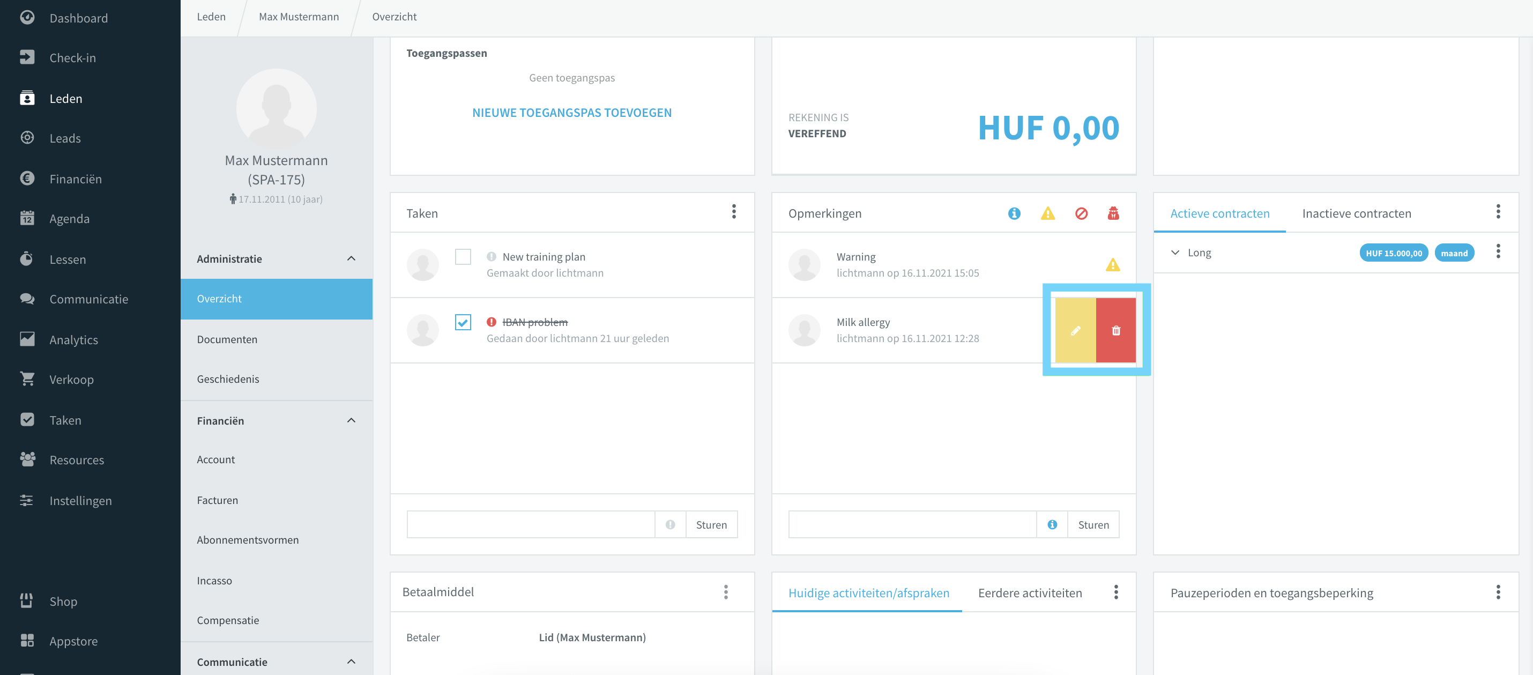The height and width of the screenshot is (675, 1533).
Task: Click Sturen button in the Taken panel
Action: pos(711,524)
